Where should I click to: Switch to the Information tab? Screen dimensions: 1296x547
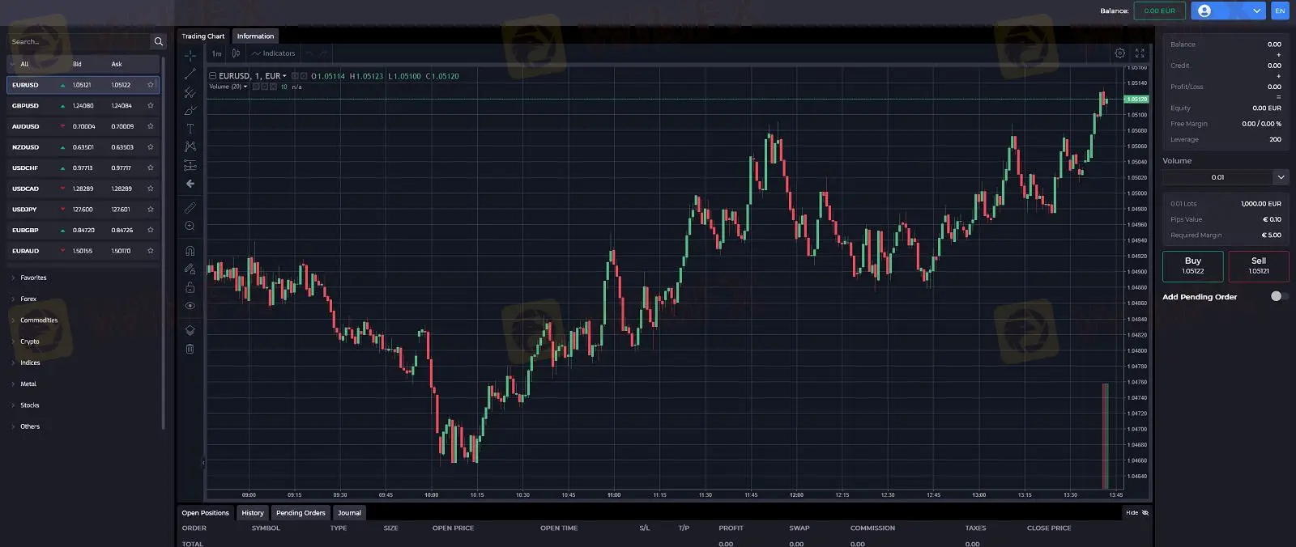[255, 36]
